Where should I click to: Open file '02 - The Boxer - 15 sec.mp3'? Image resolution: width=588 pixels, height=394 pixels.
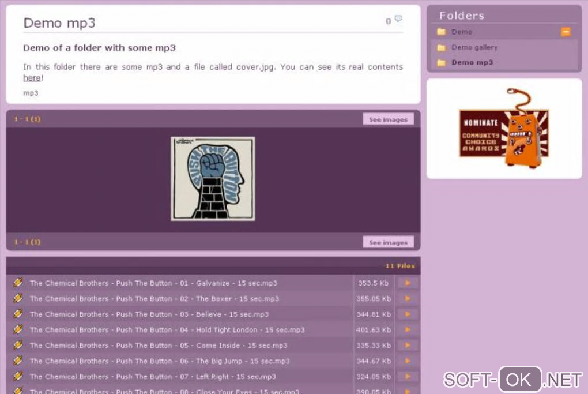(154, 299)
